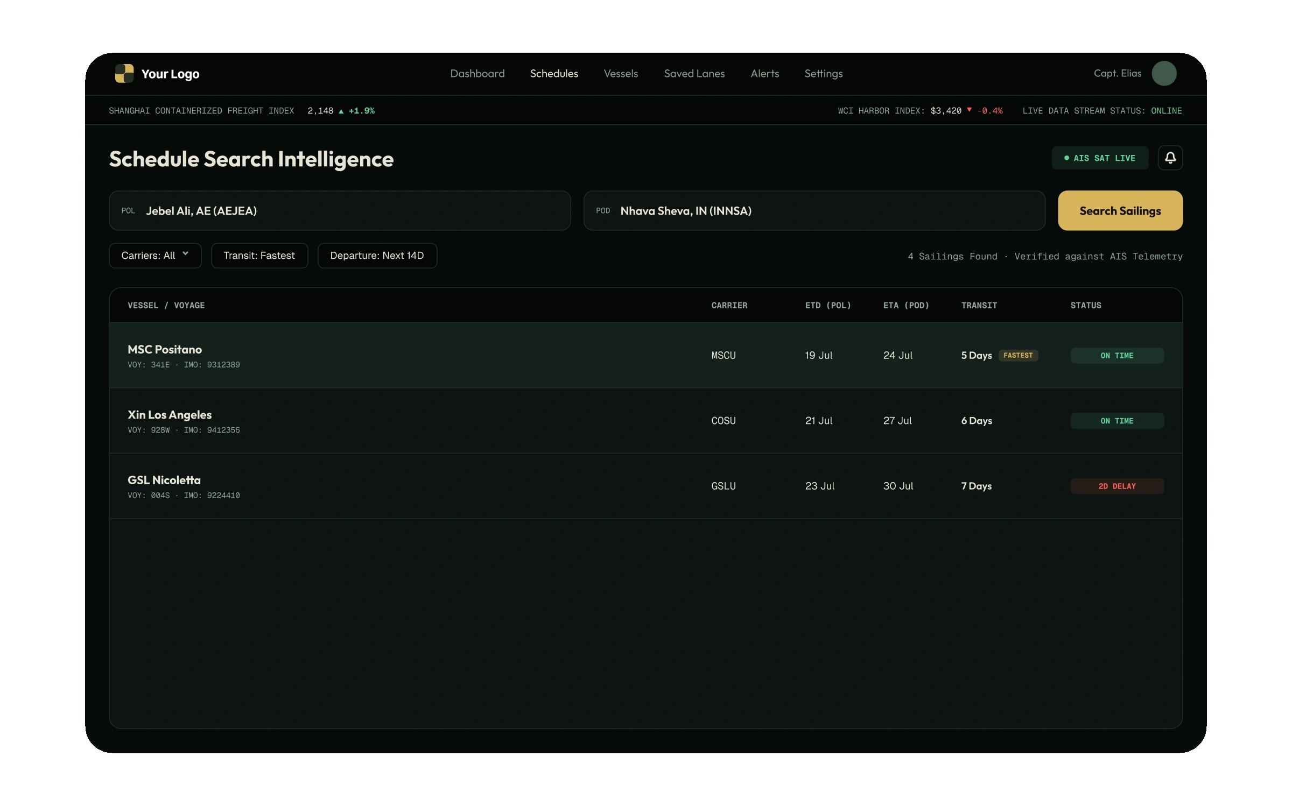The image size is (1292, 806).
Task: Sort by the ETA (POD) column header
Action: [906, 306]
